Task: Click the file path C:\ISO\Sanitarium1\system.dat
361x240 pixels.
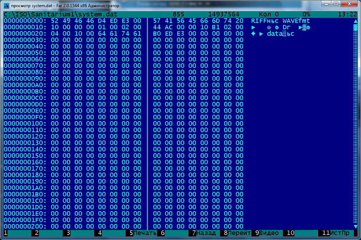Action: (x=60, y=14)
